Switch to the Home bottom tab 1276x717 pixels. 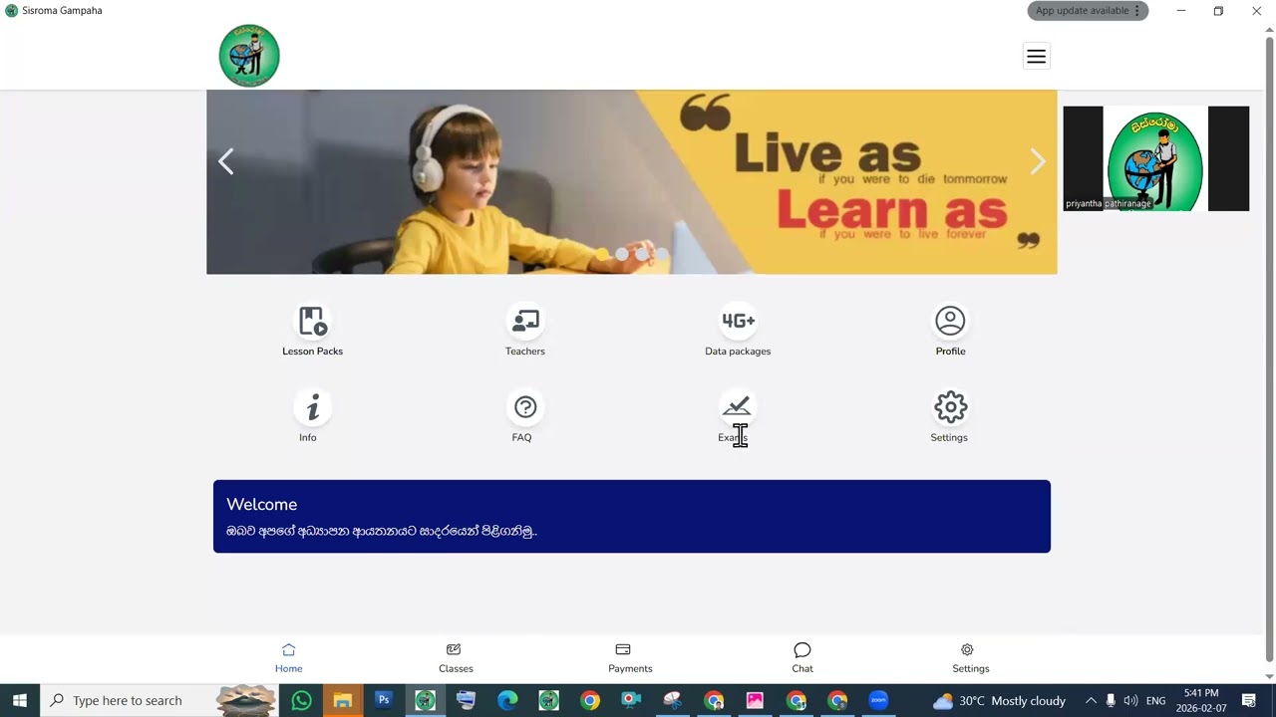pyautogui.click(x=288, y=658)
